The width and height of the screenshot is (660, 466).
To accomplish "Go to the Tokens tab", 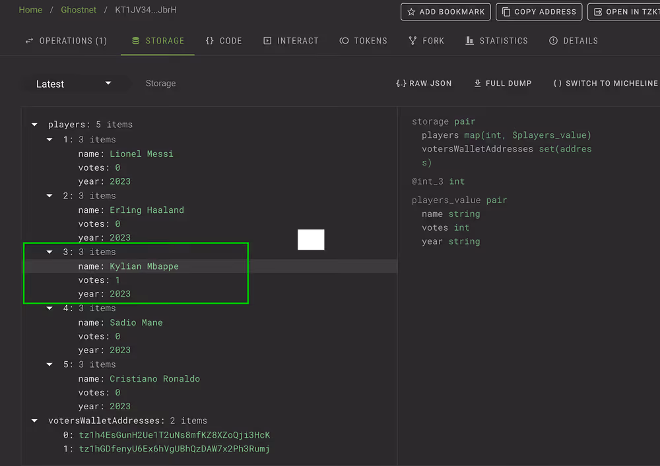I will [363, 41].
